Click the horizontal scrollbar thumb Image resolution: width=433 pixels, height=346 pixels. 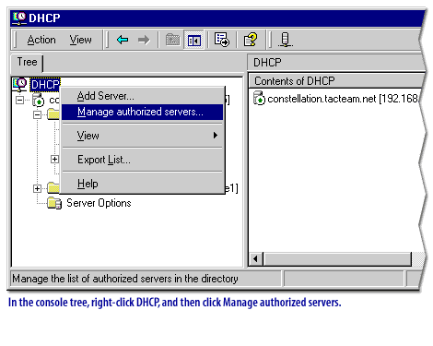[337, 259]
